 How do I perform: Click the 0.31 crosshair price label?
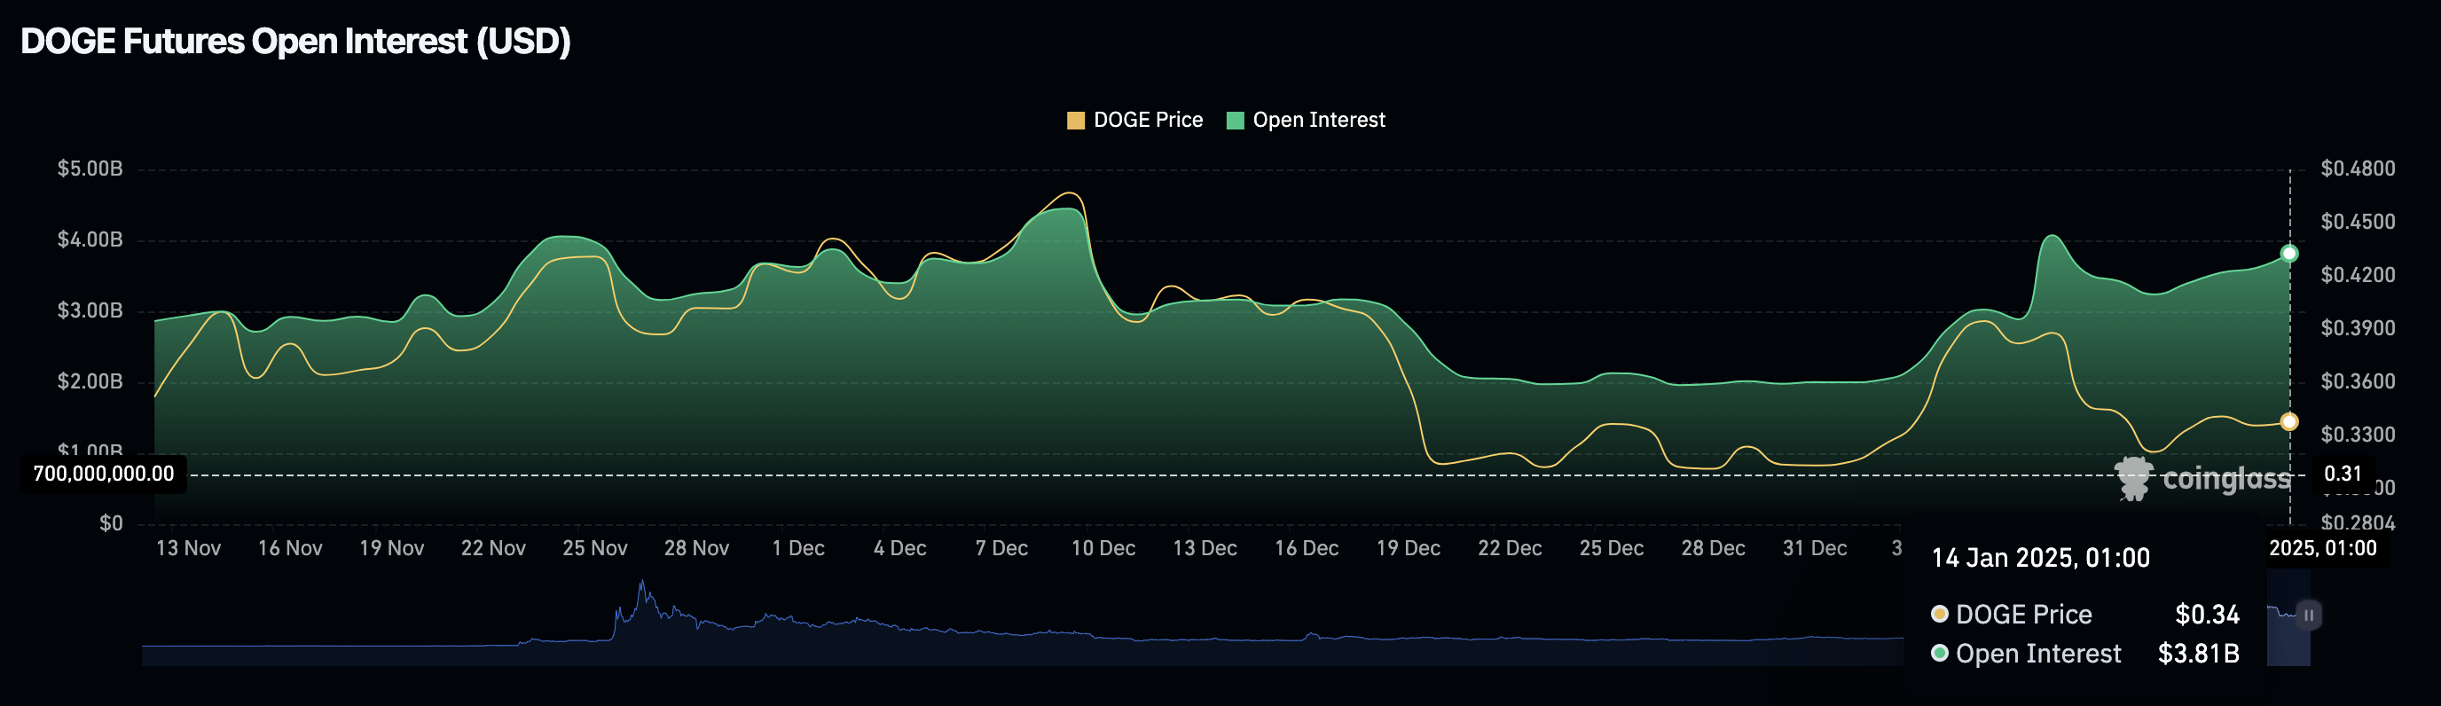(x=2343, y=474)
